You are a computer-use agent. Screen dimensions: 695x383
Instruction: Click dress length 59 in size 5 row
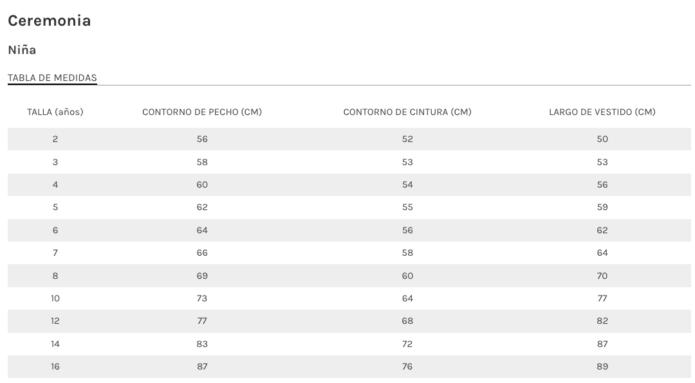(x=602, y=207)
